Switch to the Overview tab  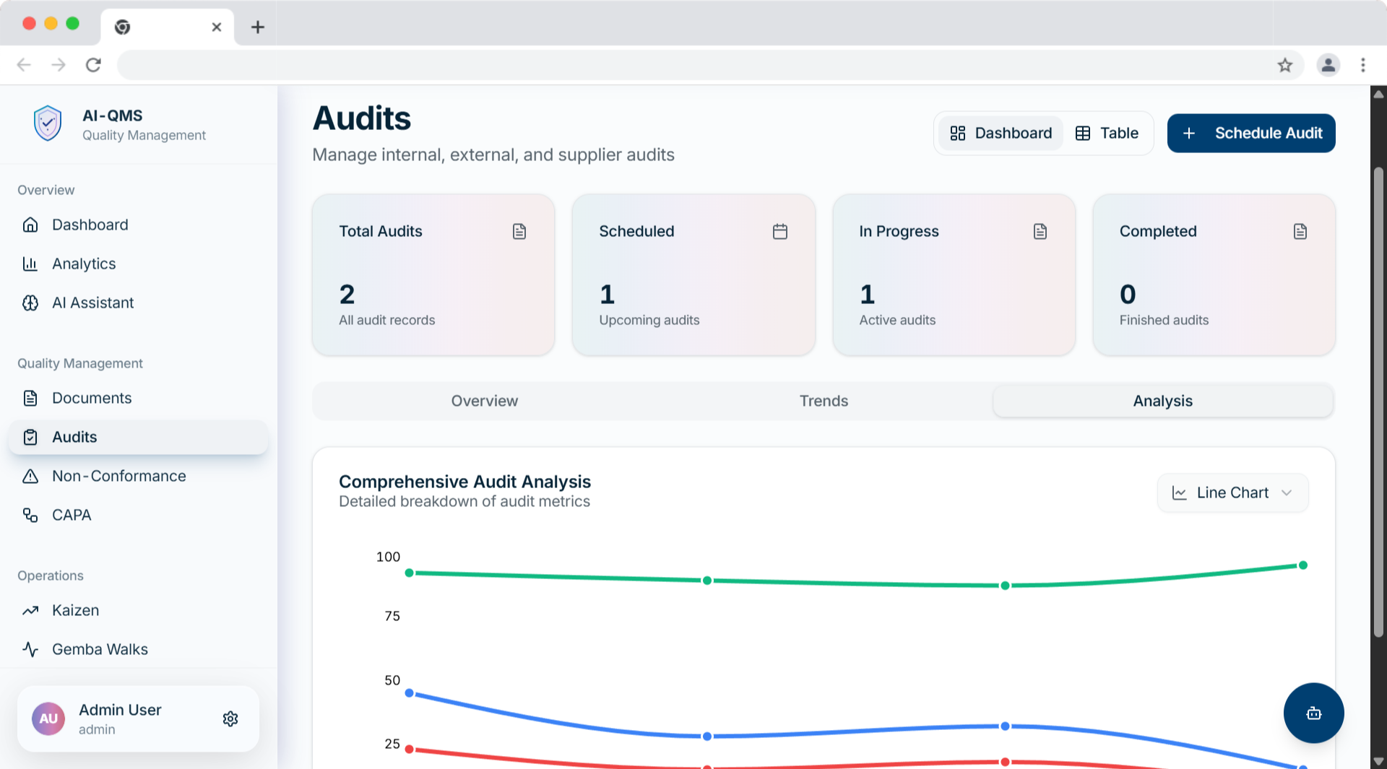(485, 401)
